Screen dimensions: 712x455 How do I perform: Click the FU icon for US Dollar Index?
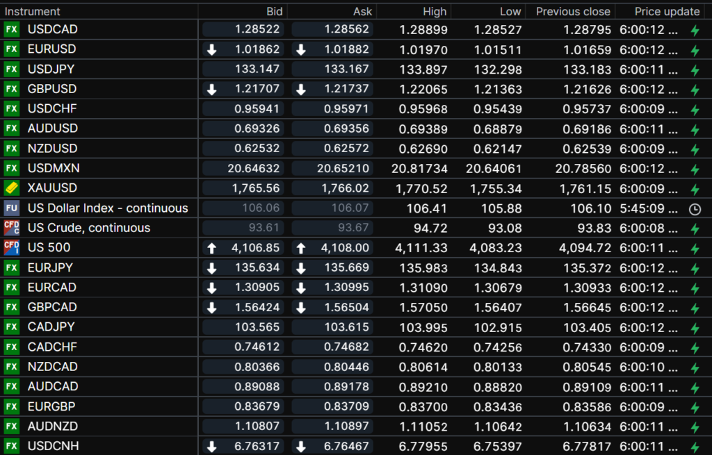12,208
